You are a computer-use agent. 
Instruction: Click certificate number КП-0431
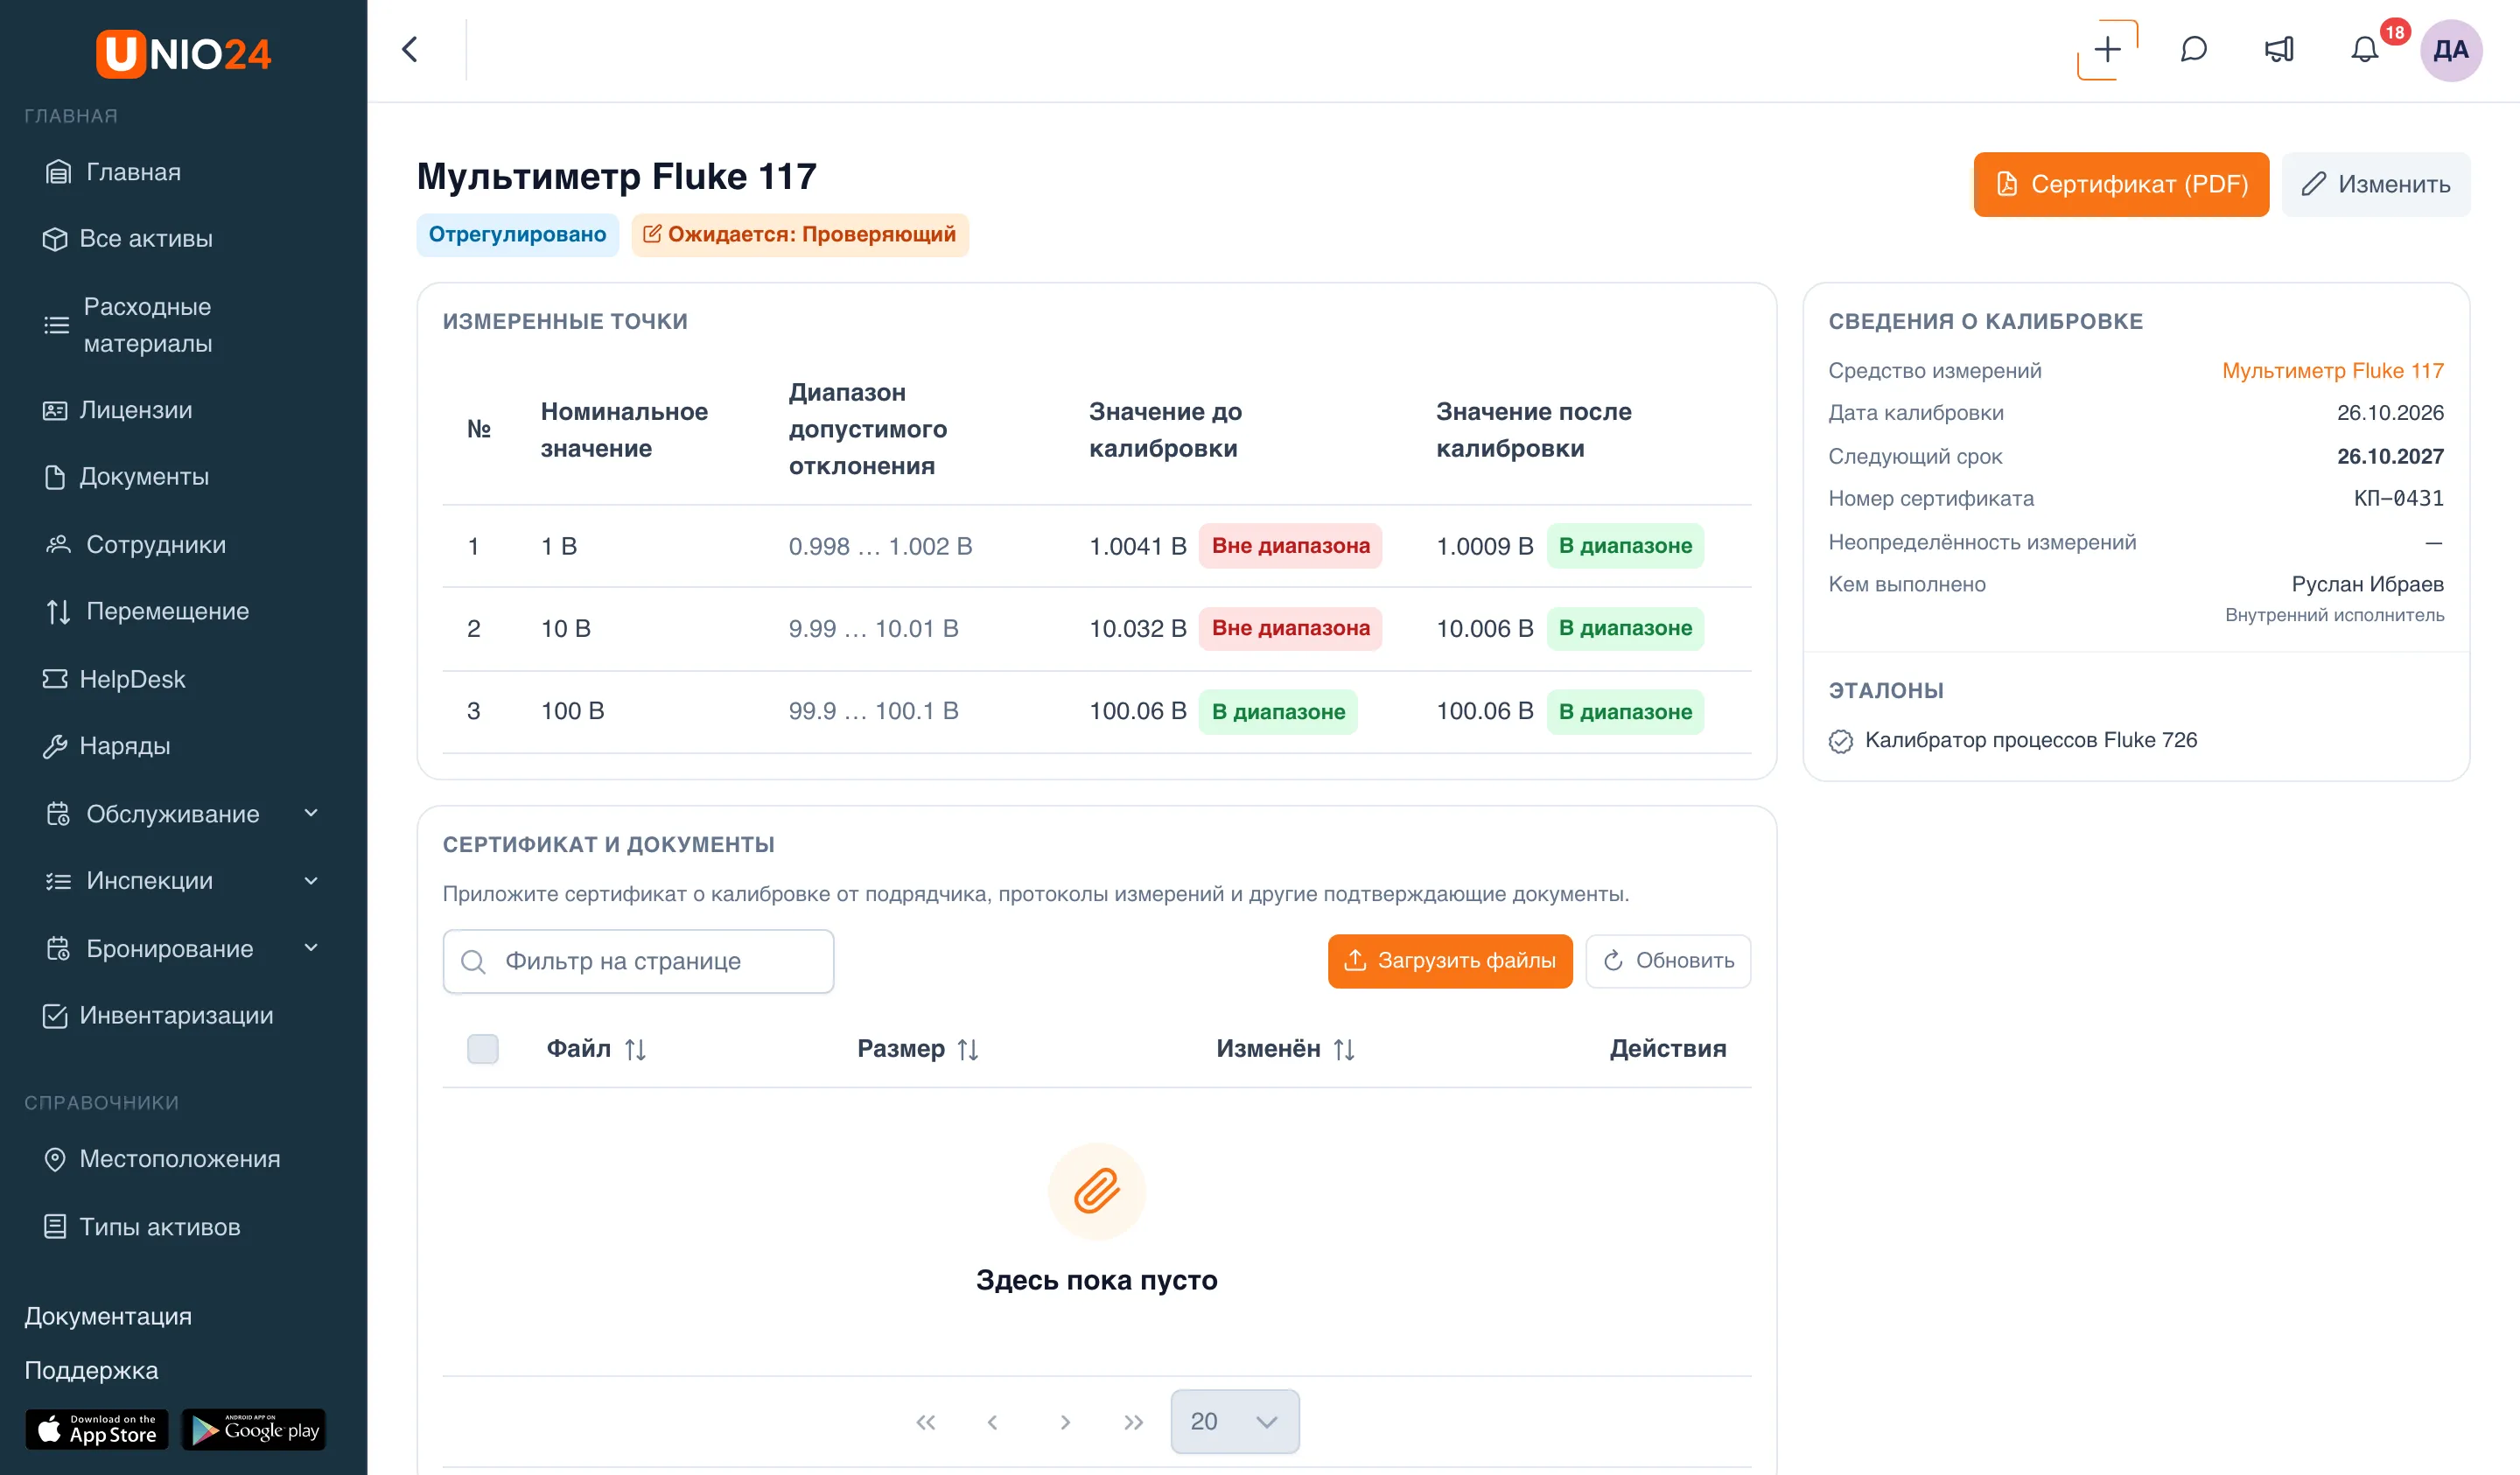click(2398, 498)
